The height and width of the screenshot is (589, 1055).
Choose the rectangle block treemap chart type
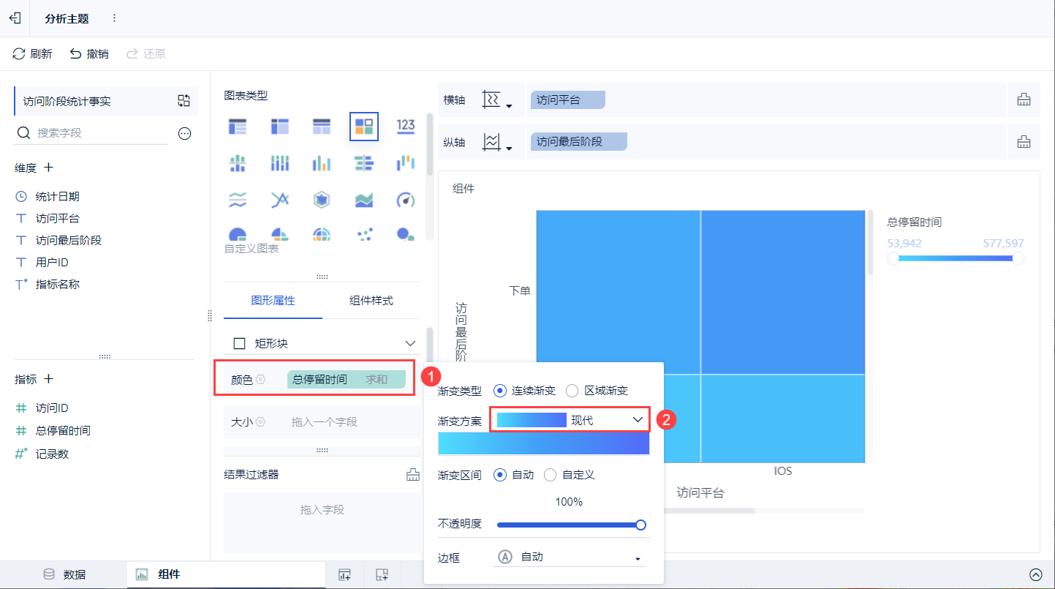(364, 127)
